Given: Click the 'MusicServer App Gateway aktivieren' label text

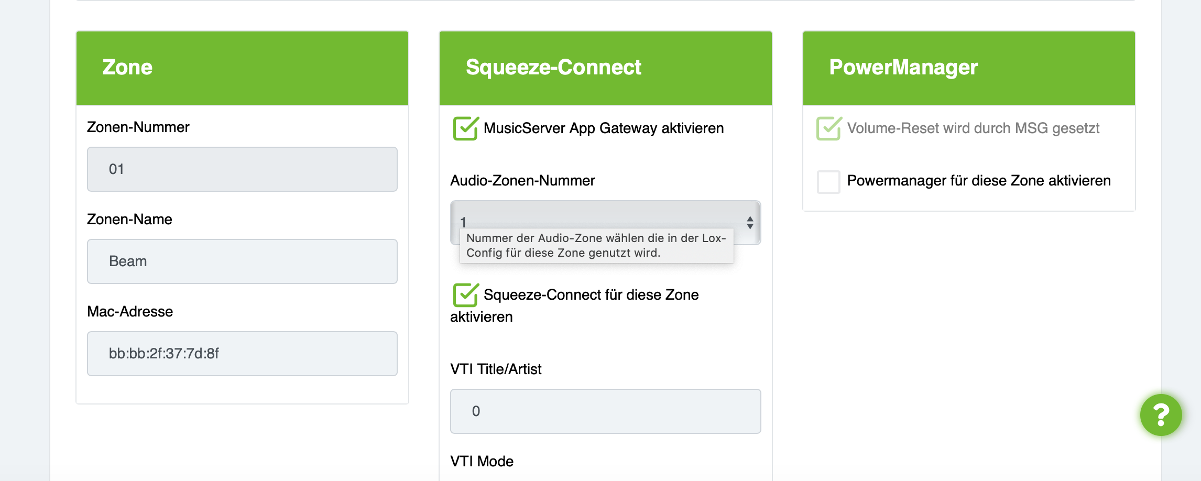Looking at the screenshot, I should pos(603,128).
